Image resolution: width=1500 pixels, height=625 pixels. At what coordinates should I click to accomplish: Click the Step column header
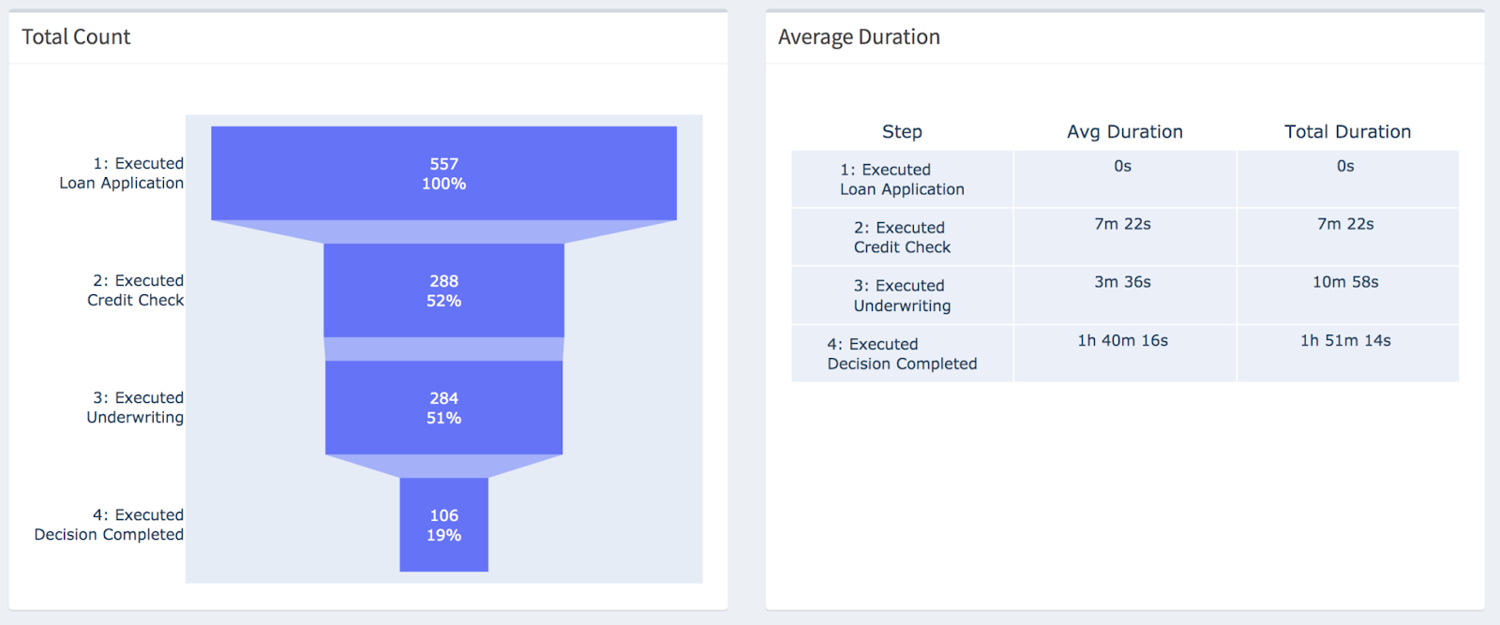tap(902, 132)
